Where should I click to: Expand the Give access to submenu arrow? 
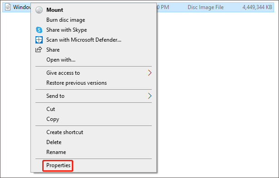(x=149, y=72)
